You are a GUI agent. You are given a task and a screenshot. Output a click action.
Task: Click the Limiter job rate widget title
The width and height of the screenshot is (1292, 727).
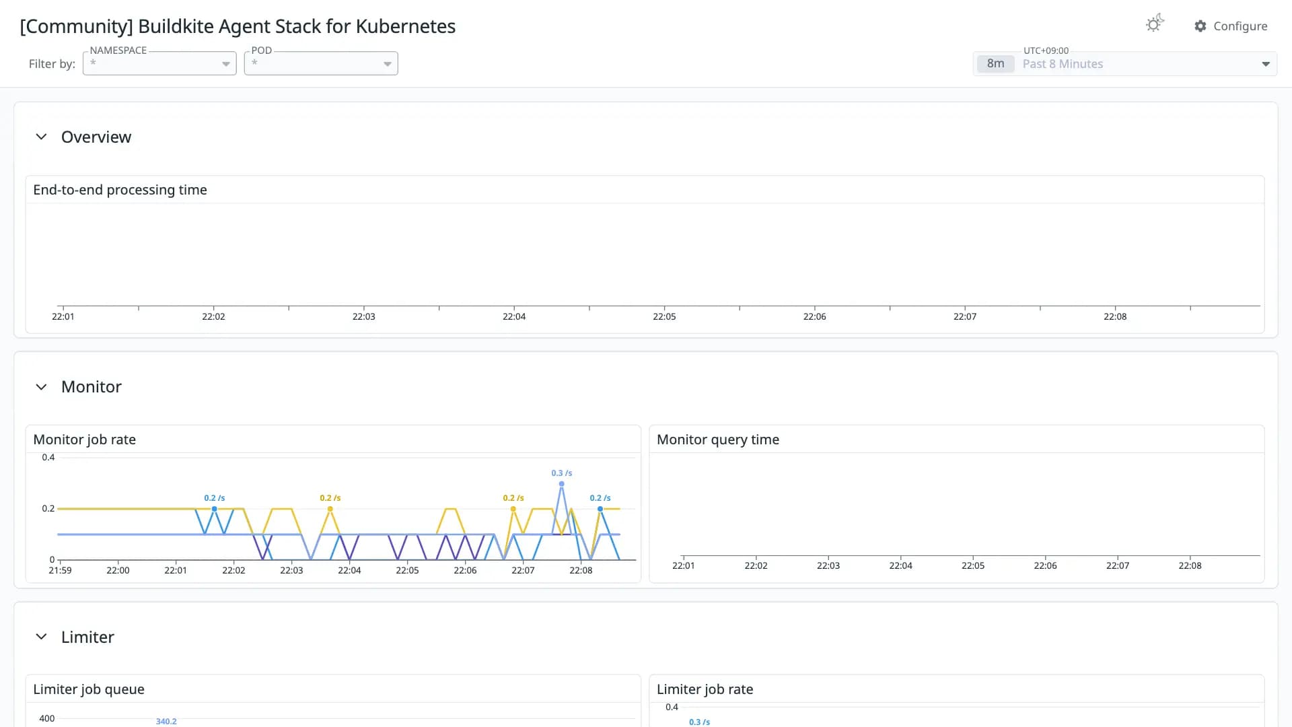pos(705,689)
